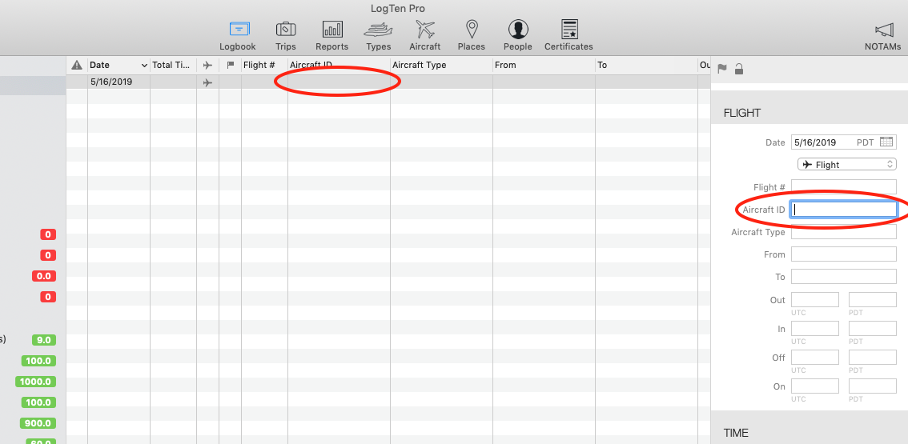
Task: Open the People section
Action: click(x=518, y=35)
